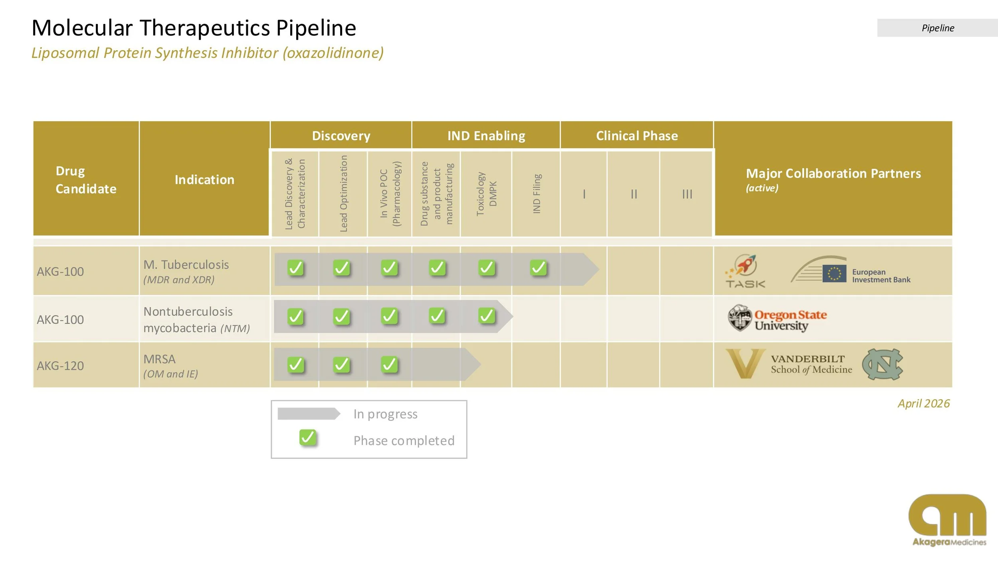
Task: Click the AKG-120 drug candidate cell
Action: [86, 365]
